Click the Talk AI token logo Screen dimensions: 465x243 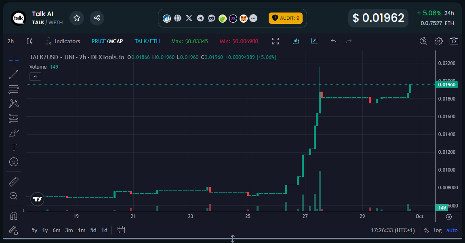point(19,18)
